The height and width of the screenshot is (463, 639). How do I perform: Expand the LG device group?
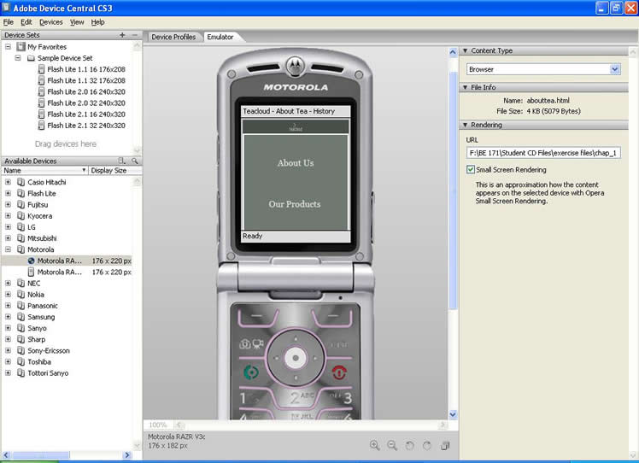9,227
